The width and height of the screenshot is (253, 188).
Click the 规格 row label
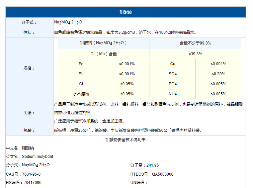(29, 68)
